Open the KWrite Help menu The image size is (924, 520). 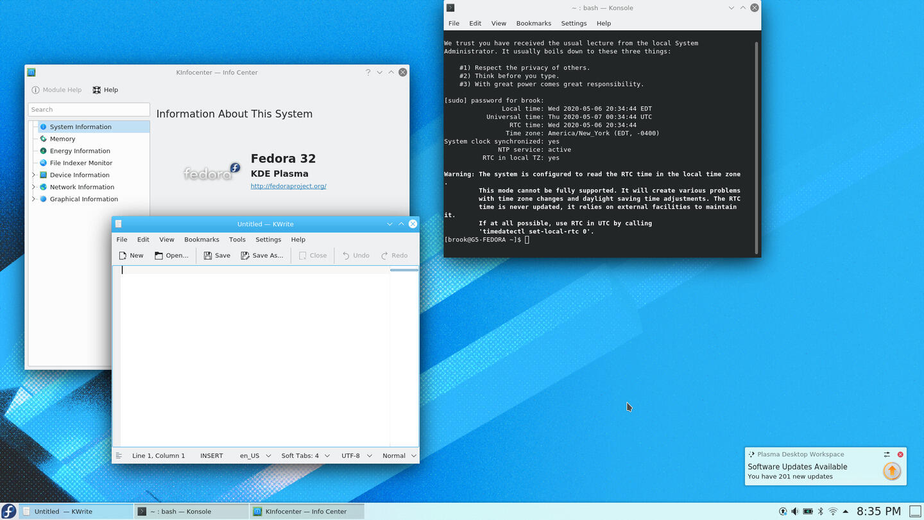point(298,239)
